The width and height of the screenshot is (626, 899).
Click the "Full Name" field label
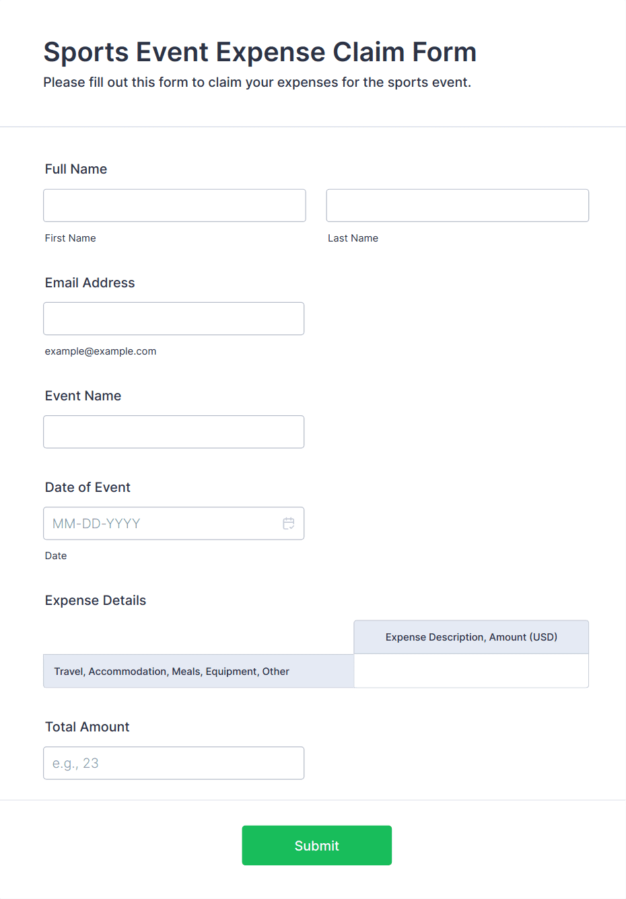76,169
